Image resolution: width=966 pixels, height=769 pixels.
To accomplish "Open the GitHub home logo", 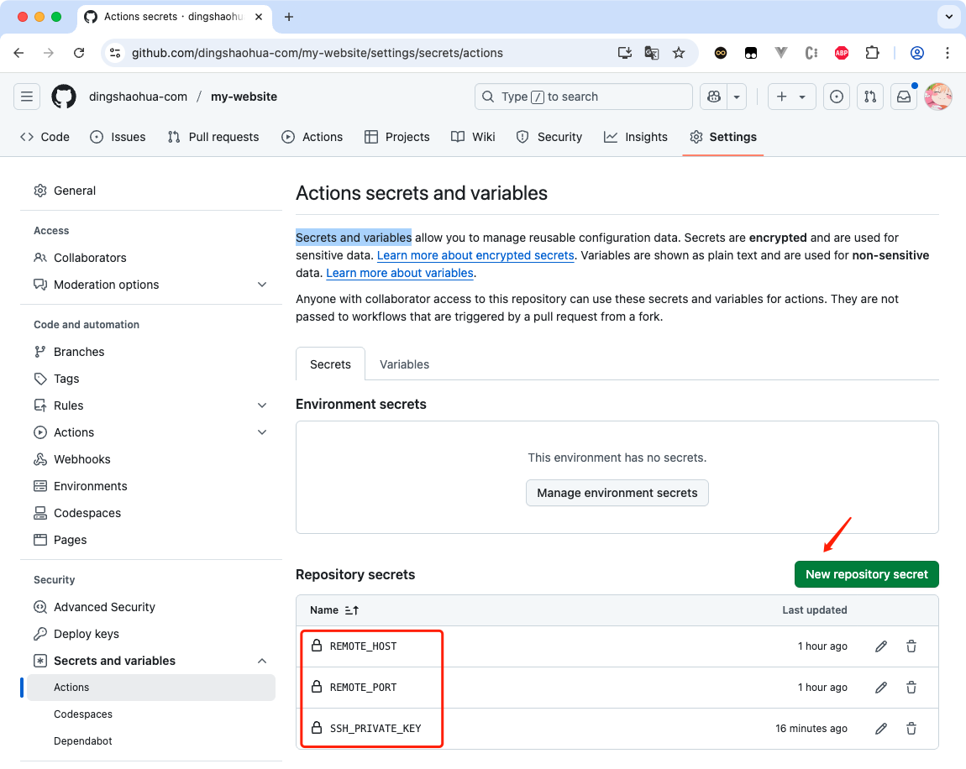I will (64, 97).
